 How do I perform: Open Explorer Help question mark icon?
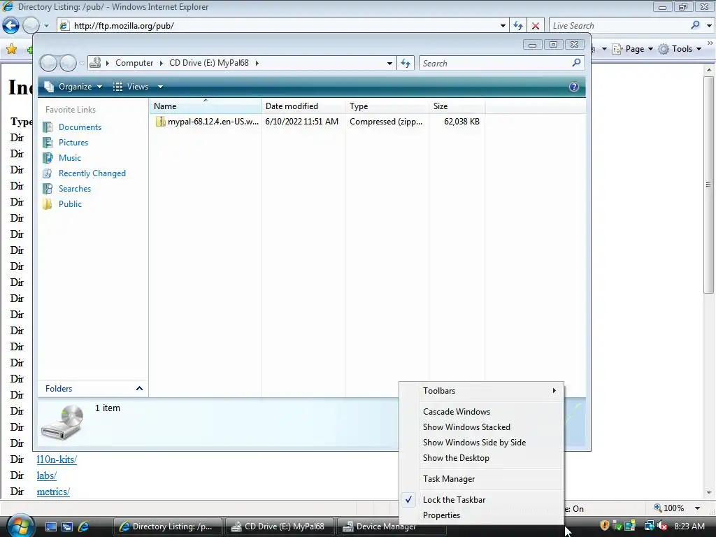[574, 87]
